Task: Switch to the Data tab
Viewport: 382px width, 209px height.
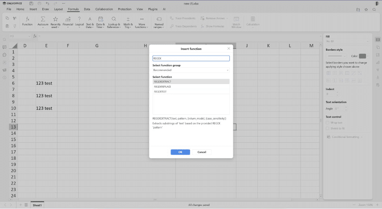Action: coord(87,9)
